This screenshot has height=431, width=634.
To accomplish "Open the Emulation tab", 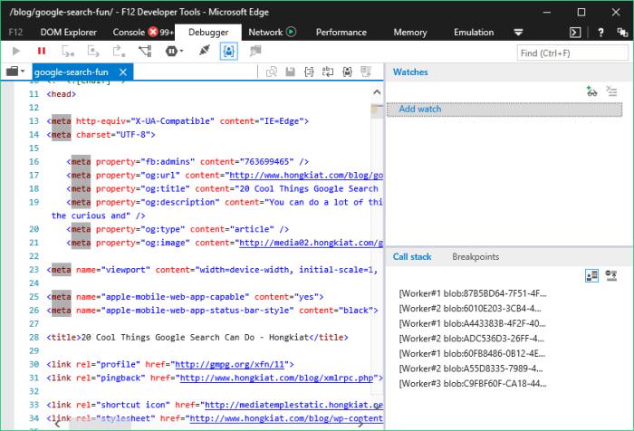I will [x=474, y=33].
